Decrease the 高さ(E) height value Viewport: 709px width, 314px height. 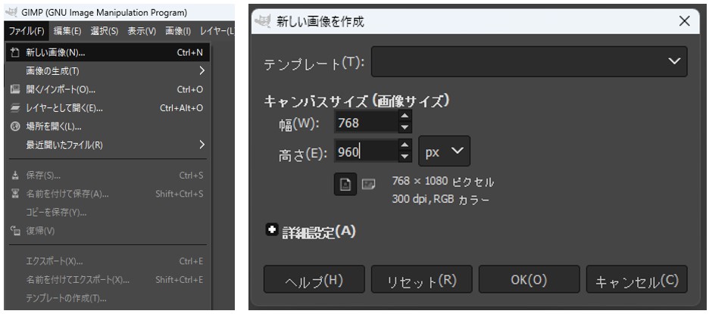point(405,157)
